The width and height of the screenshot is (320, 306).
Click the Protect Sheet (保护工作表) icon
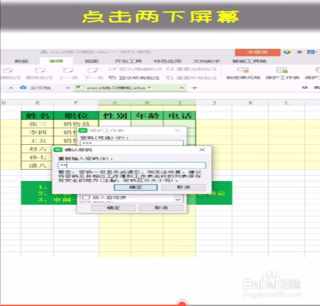[x=282, y=70]
